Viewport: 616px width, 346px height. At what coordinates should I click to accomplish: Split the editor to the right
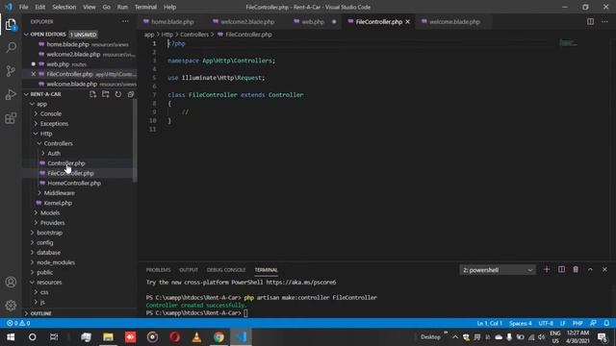coord(590,21)
